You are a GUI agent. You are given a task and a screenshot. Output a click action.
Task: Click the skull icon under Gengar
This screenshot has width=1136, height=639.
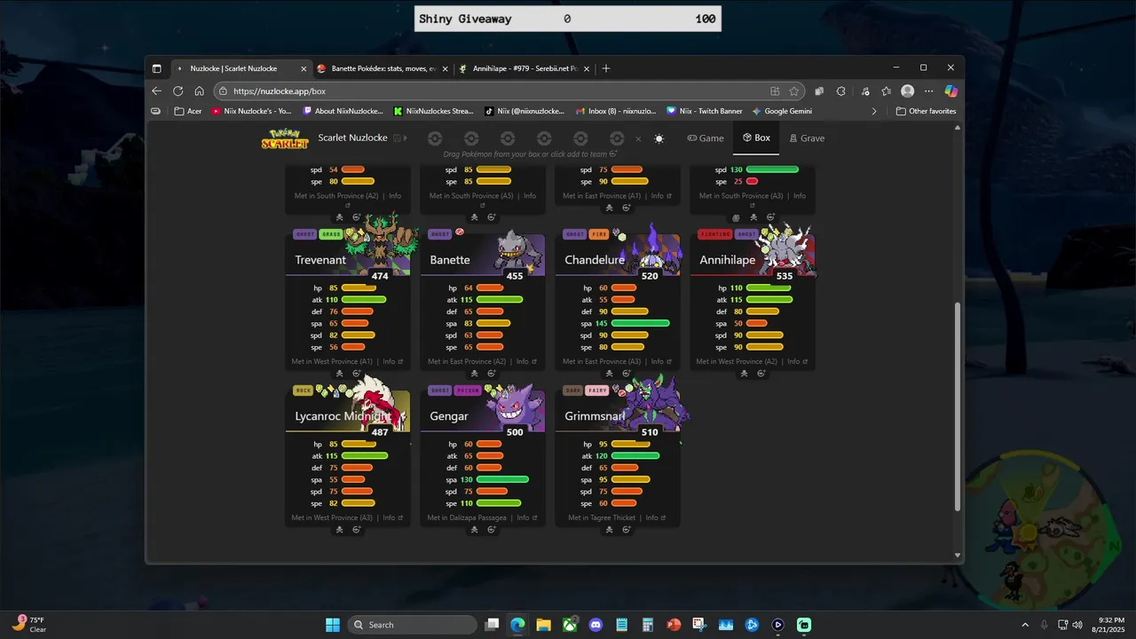pyautogui.click(x=474, y=530)
